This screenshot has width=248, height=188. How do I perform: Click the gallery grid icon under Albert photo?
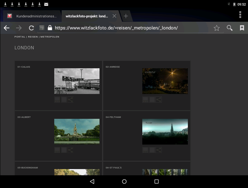(57, 150)
